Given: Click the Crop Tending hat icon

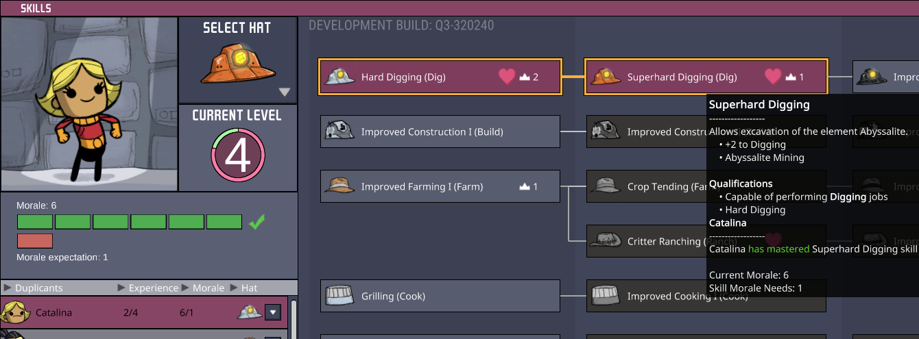Looking at the screenshot, I should (606, 186).
